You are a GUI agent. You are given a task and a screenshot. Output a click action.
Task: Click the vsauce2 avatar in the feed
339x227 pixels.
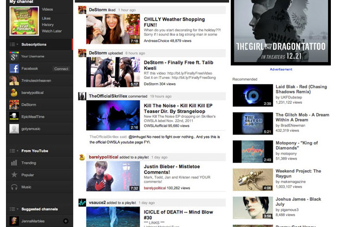pos(82,203)
